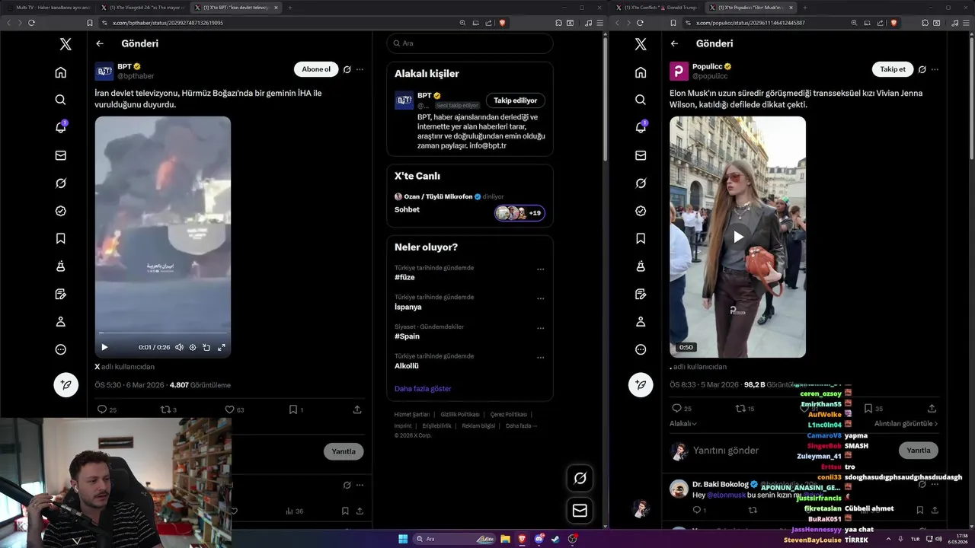Screen dimensions: 975x548
Task: Play the Populicc fashion show video
Action: (738, 237)
